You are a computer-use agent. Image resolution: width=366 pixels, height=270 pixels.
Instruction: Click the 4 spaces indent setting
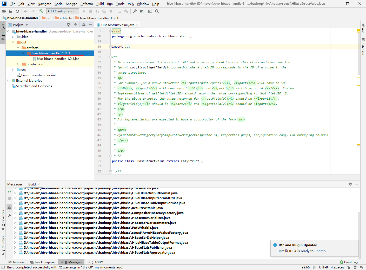337,267
